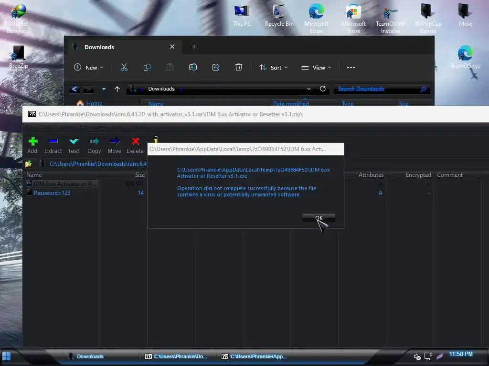The height and width of the screenshot is (366, 489).
Task: Click the Forward arrow in Explorer
Action: 88,89
